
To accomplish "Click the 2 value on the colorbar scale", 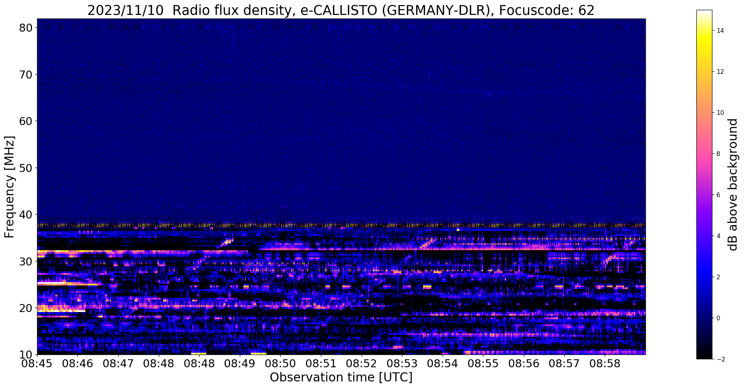I will click(x=718, y=277).
